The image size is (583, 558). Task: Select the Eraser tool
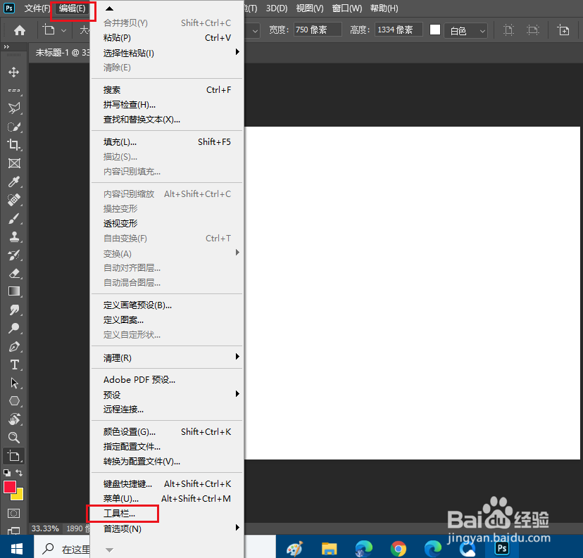click(x=14, y=273)
